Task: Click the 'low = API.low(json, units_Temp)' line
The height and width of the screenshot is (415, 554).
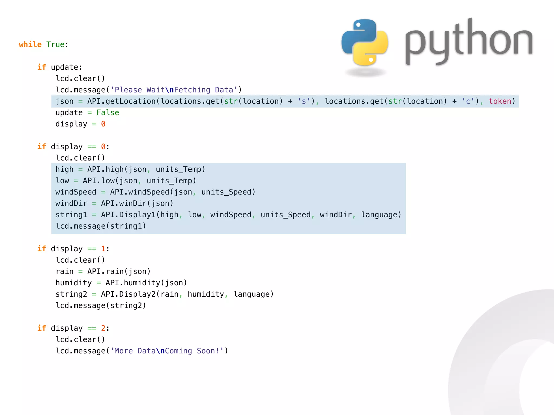Action: point(126,180)
